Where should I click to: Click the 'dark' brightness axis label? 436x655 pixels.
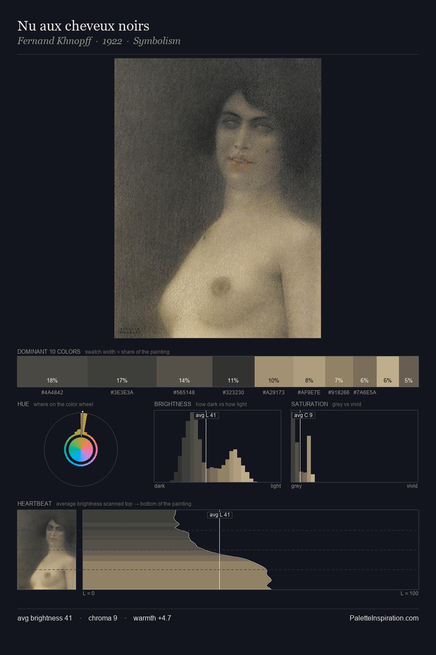coord(160,486)
